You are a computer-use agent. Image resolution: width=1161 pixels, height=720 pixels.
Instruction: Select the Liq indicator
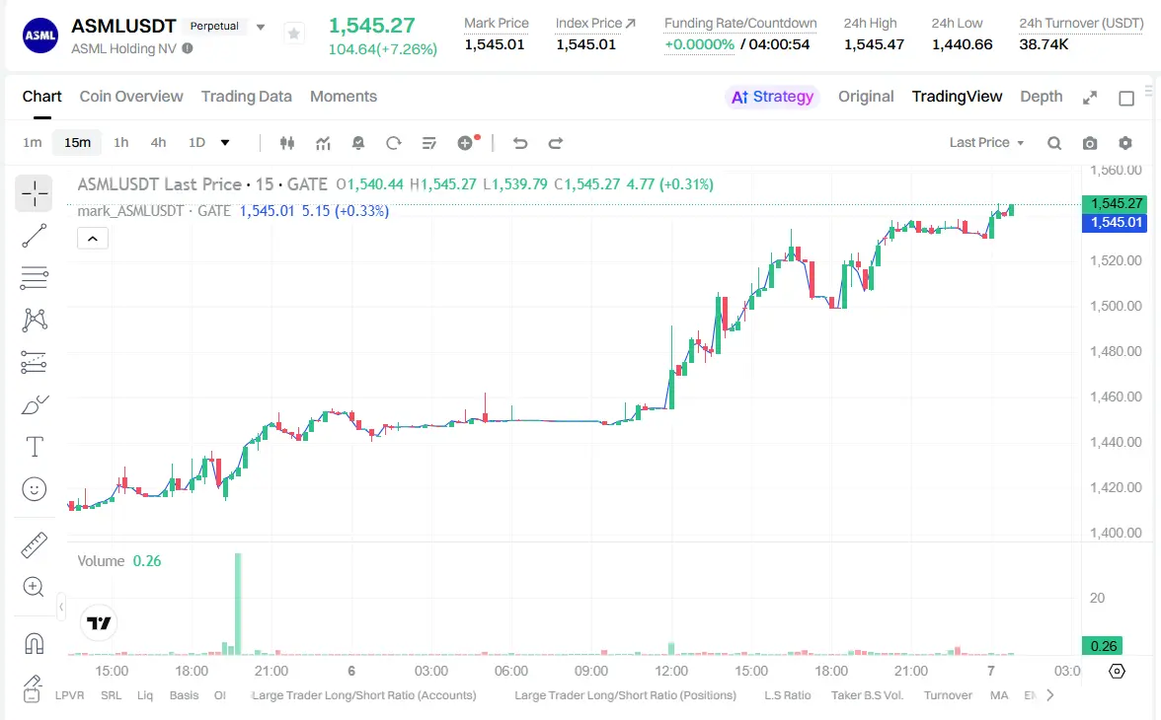(145, 695)
